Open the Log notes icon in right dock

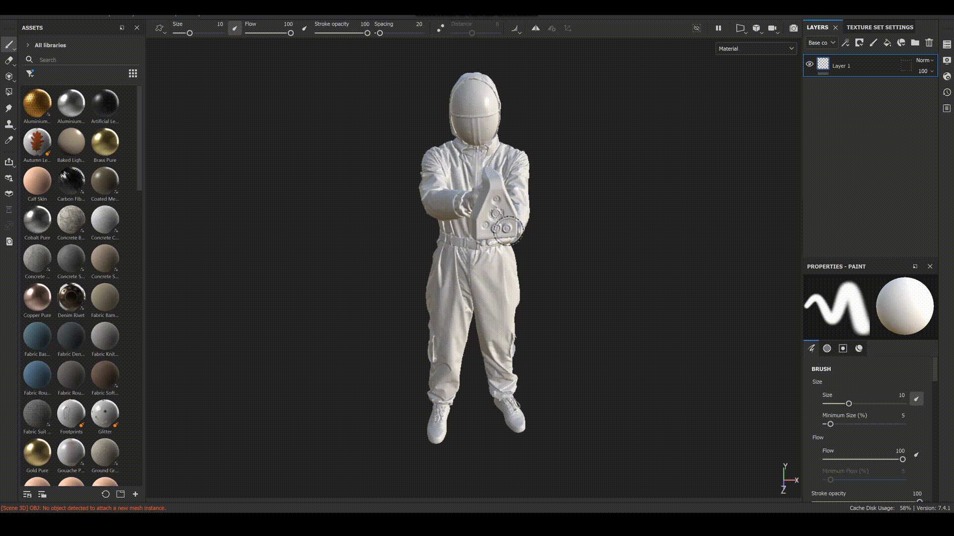(947, 108)
